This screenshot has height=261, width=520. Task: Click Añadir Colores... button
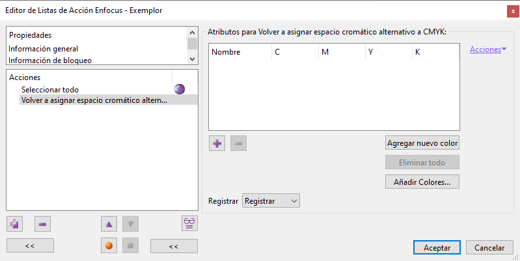pos(422,182)
